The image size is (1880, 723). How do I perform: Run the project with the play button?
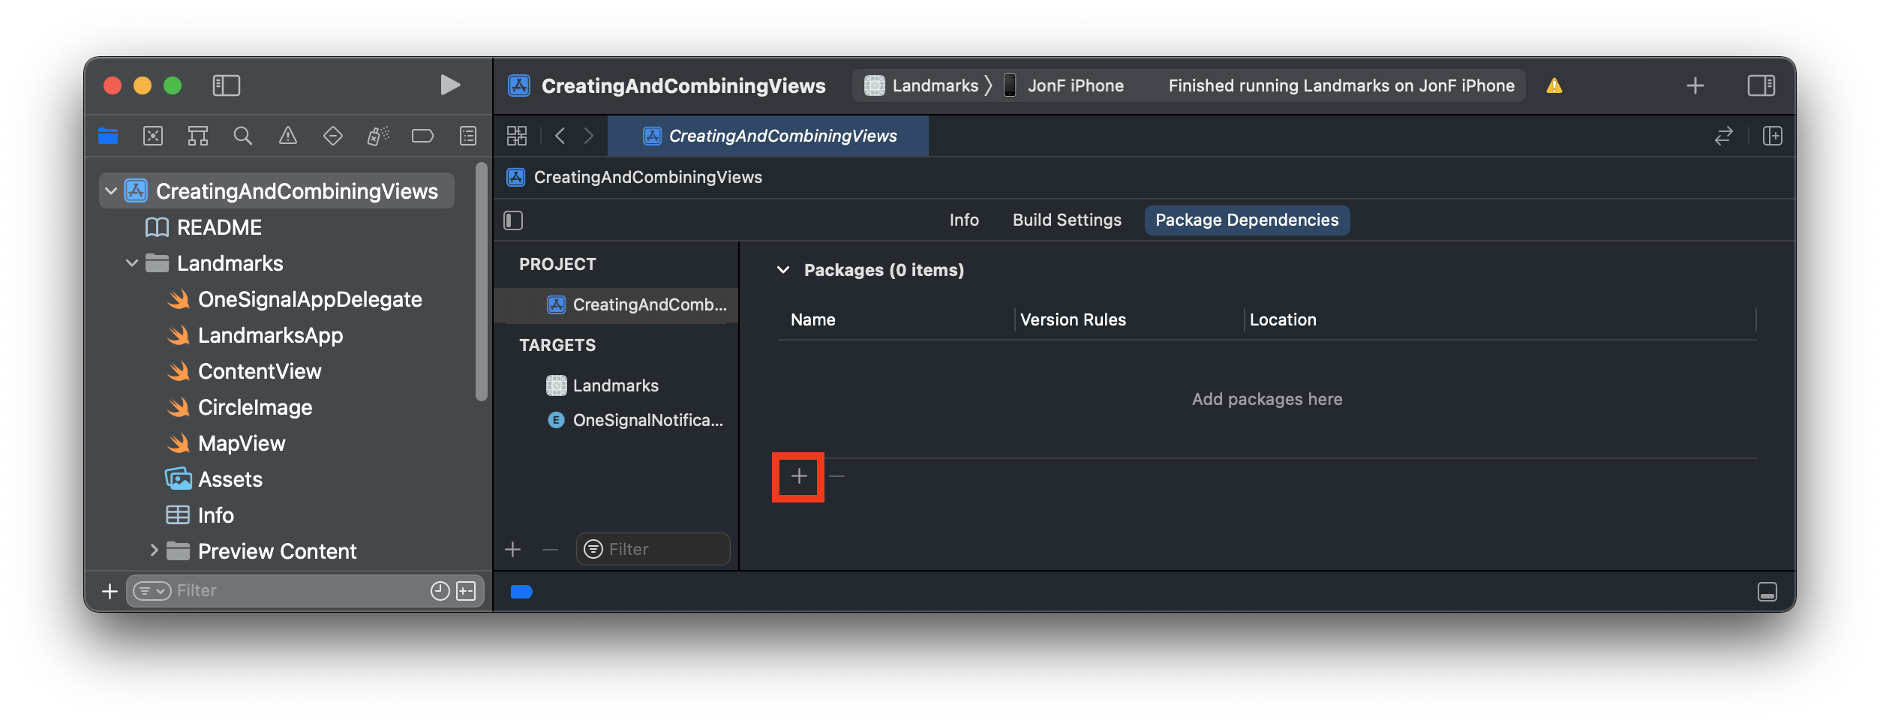click(449, 85)
